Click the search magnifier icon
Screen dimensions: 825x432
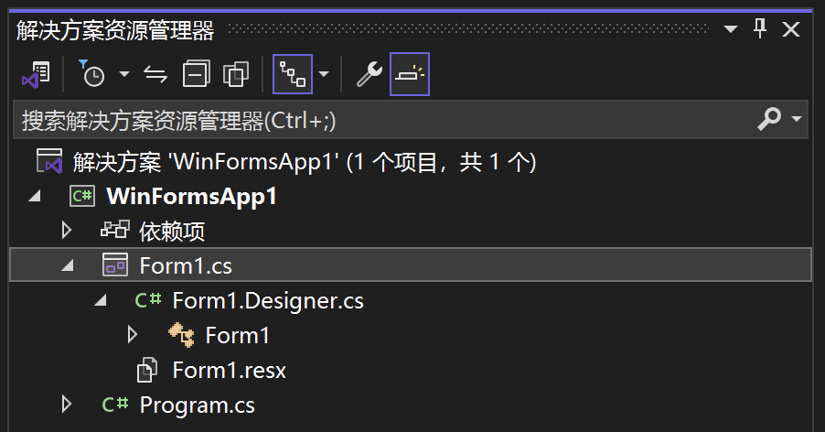tap(769, 119)
